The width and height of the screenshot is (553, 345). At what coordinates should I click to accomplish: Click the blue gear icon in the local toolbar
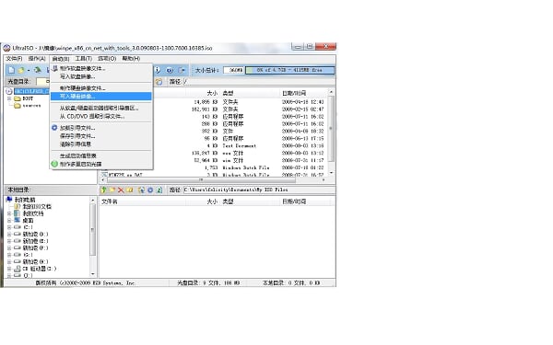[150, 190]
